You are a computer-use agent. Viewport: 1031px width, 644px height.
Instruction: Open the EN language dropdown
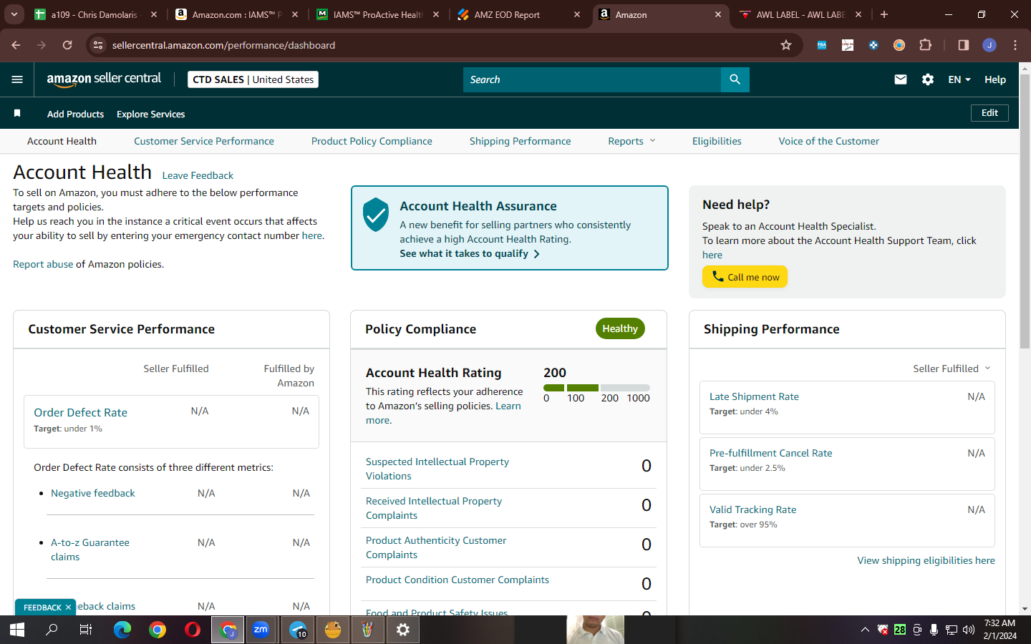pyautogui.click(x=959, y=79)
